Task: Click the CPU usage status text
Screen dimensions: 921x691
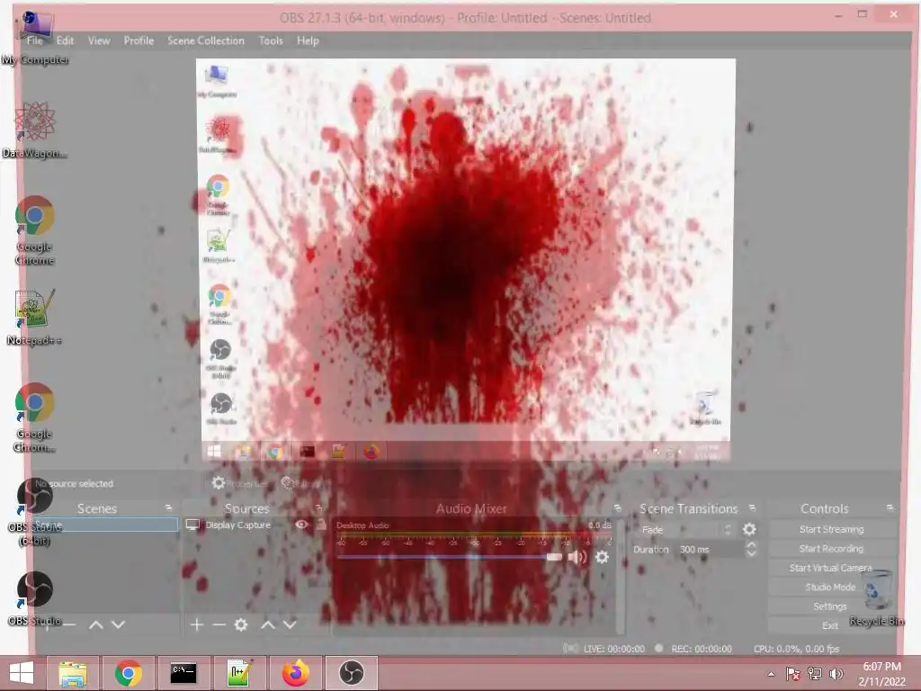Action: pos(796,649)
